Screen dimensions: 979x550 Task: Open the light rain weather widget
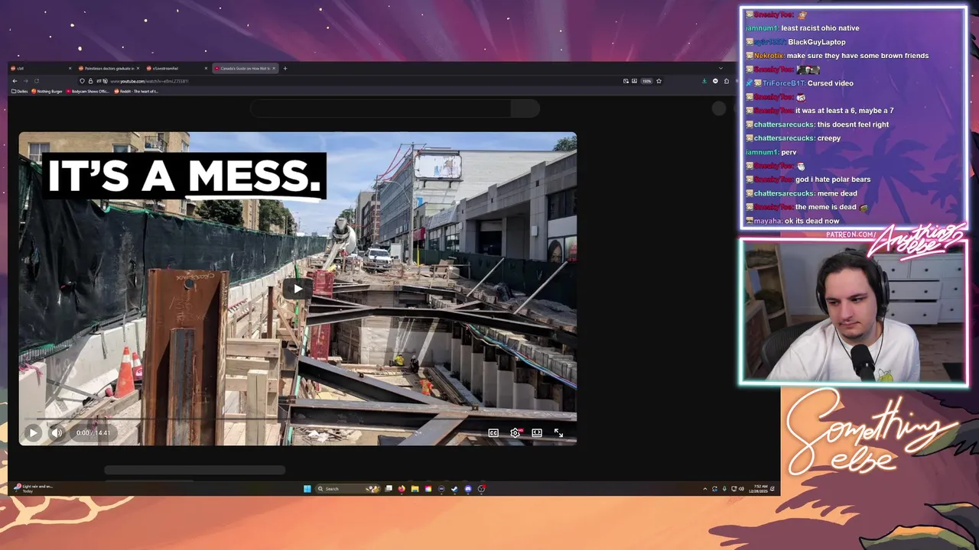click(34, 488)
